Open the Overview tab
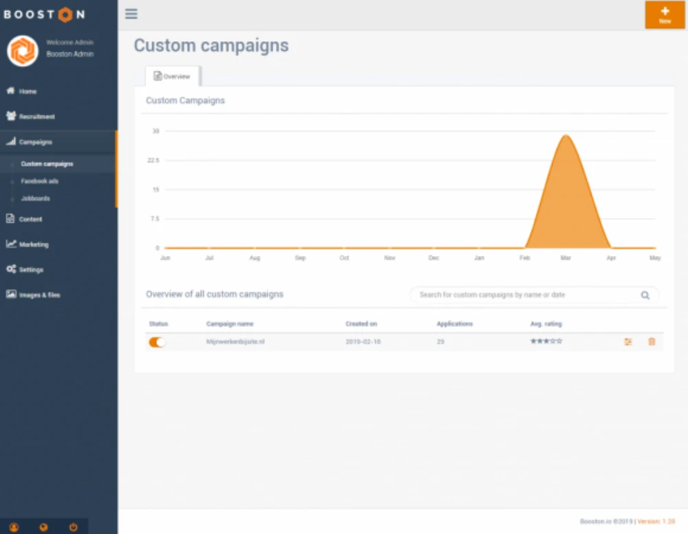 coord(172,76)
